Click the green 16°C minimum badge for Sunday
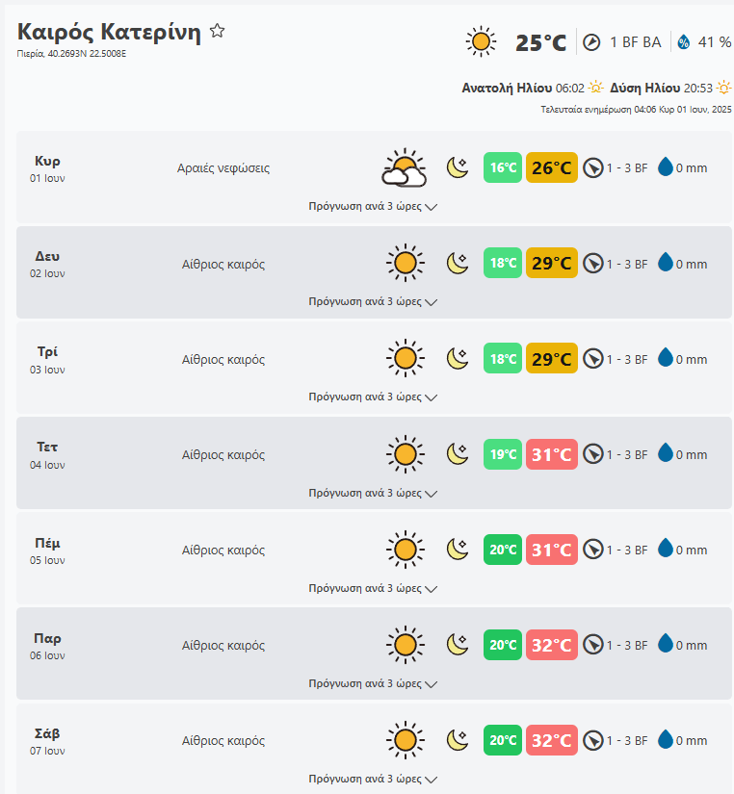This screenshot has width=734, height=794. coord(503,168)
